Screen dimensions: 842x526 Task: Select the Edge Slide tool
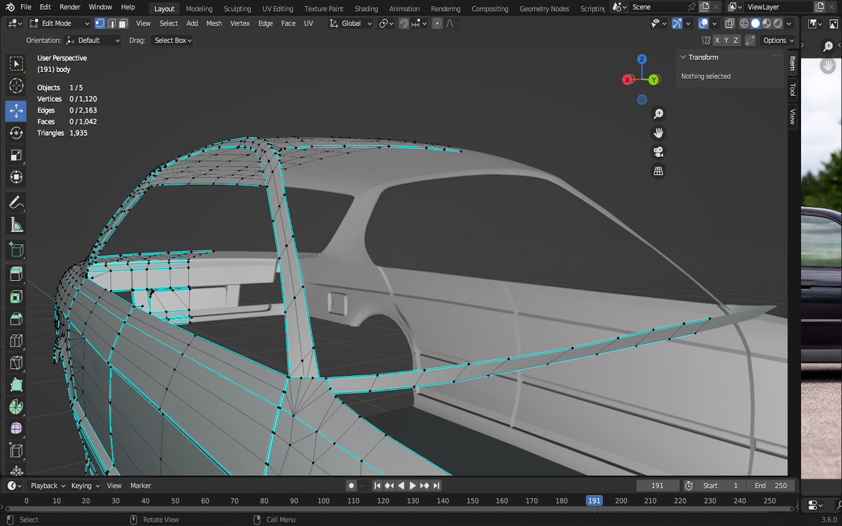click(16, 451)
